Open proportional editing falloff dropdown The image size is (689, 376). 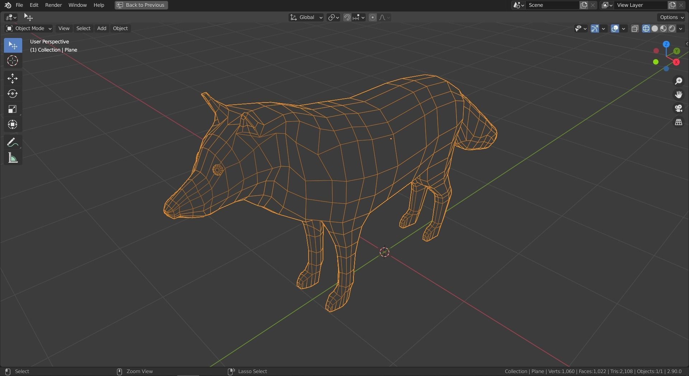pos(384,17)
